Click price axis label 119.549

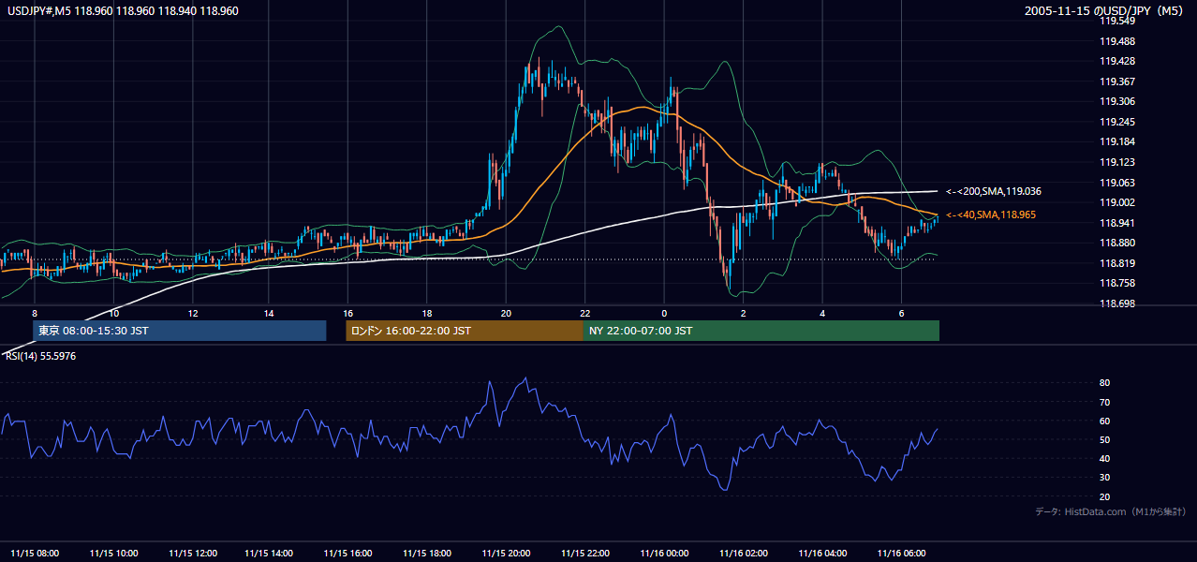pyautogui.click(x=1117, y=21)
